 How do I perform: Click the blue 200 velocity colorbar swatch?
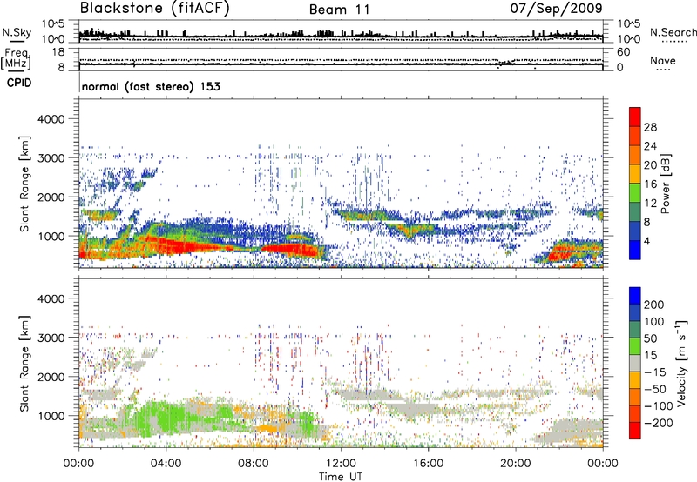(635, 296)
